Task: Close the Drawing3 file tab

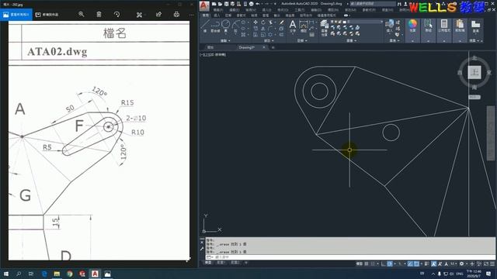Action: (x=264, y=47)
